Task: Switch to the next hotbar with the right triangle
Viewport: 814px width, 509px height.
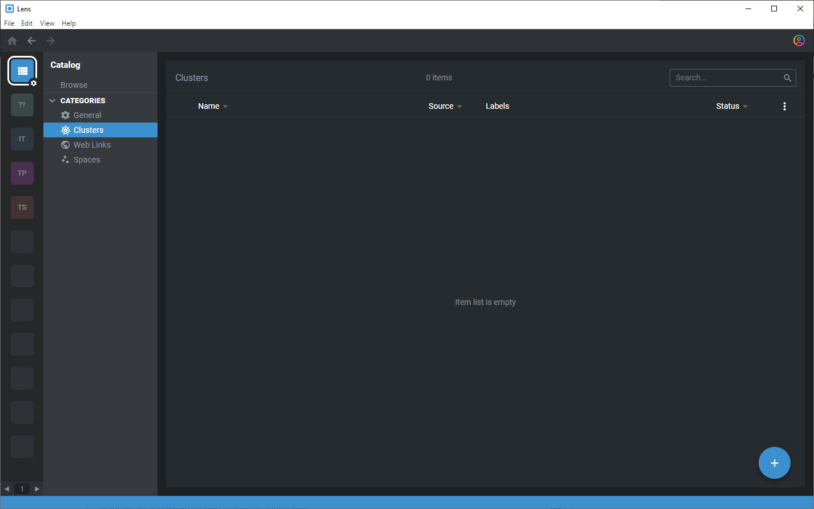Action: pos(37,489)
